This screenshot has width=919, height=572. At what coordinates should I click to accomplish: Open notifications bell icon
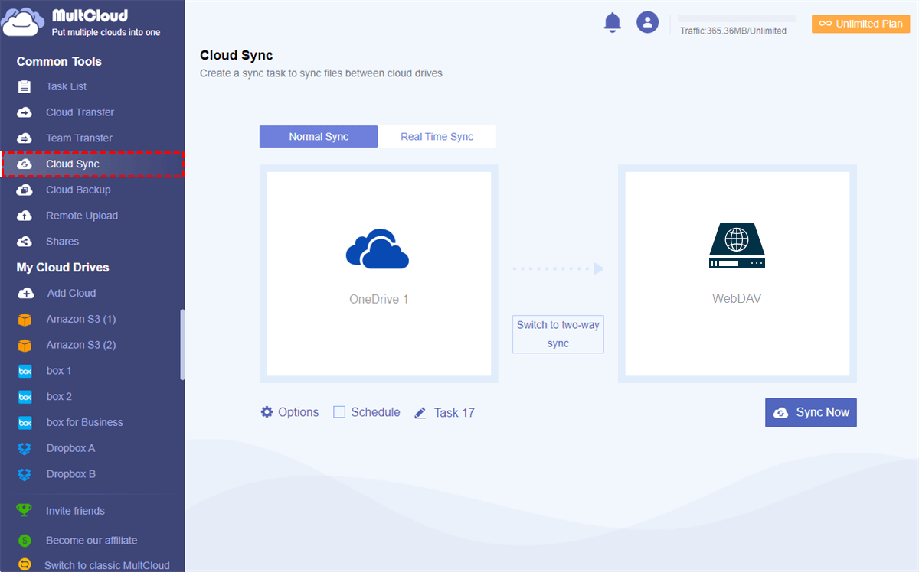(613, 23)
